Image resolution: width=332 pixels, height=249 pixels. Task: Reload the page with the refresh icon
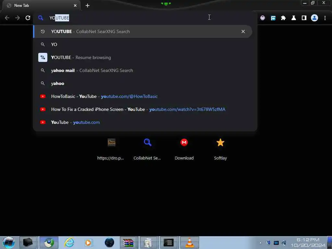click(28, 18)
